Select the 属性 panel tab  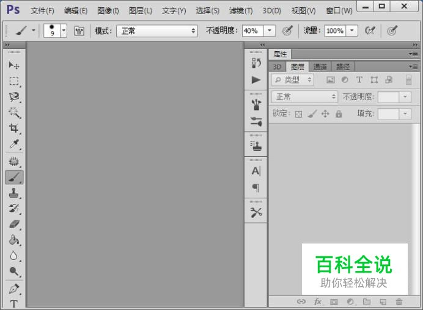click(x=280, y=54)
